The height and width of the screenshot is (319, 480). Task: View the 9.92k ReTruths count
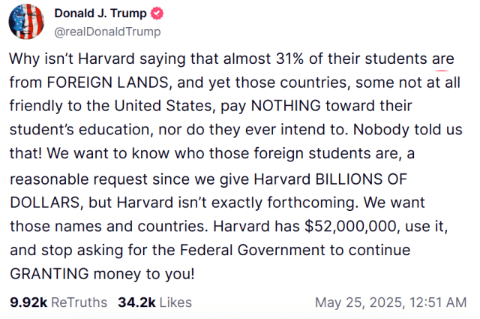pyautogui.click(x=28, y=302)
